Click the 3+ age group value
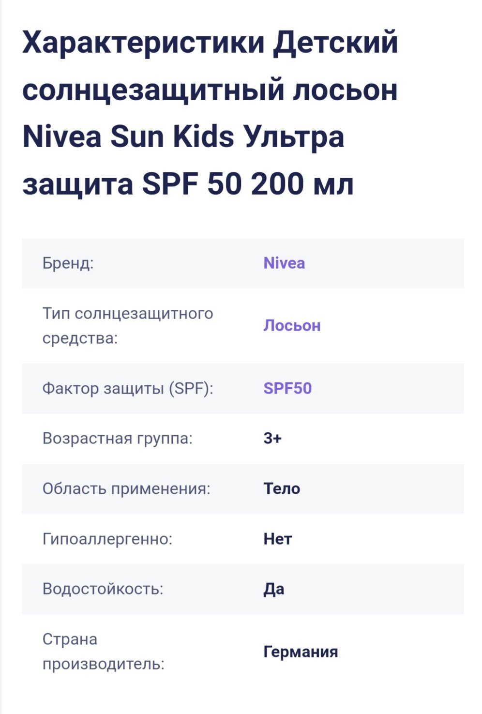Screen dimensions: 482x714 (272, 439)
